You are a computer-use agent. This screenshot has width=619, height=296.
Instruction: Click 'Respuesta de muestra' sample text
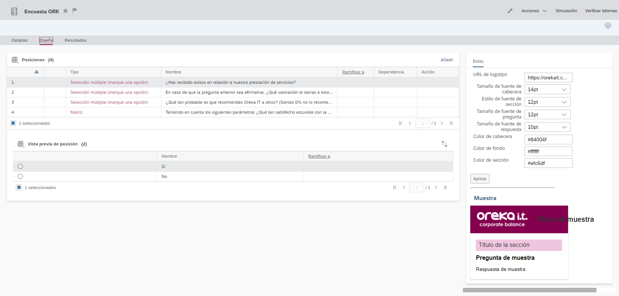click(501, 269)
